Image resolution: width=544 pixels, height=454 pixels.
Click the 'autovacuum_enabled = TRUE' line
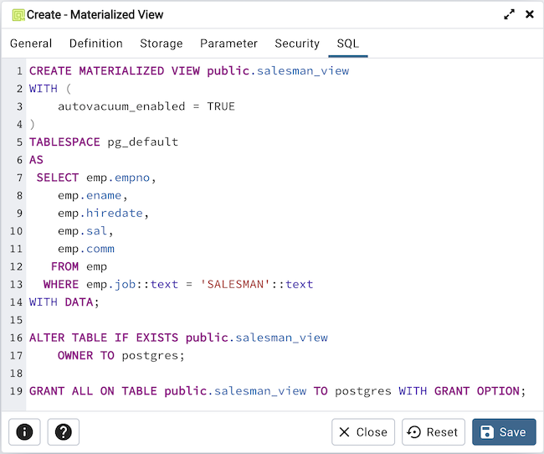(x=146, y=106)
